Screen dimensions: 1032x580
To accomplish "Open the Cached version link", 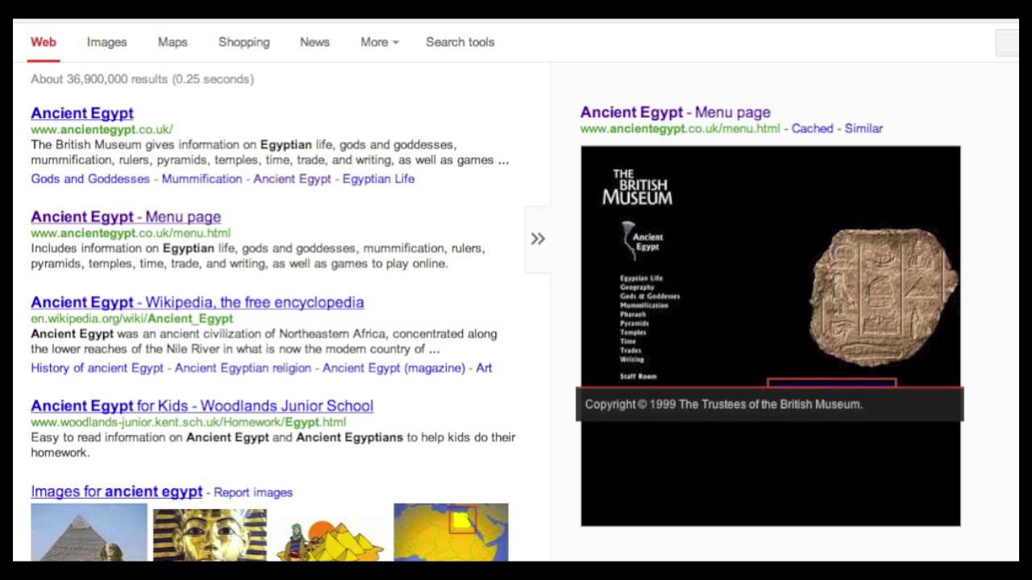I will point(812,128).
